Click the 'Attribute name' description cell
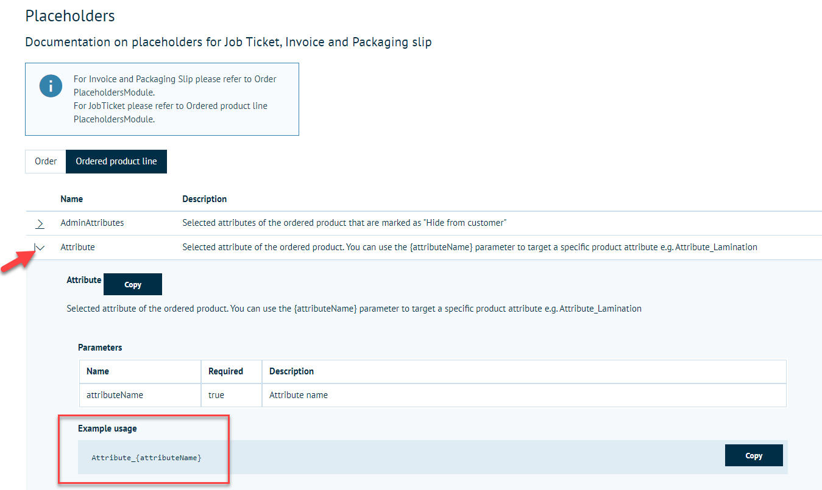The height and width of the screenshot is (490, 822). point(299,395)
